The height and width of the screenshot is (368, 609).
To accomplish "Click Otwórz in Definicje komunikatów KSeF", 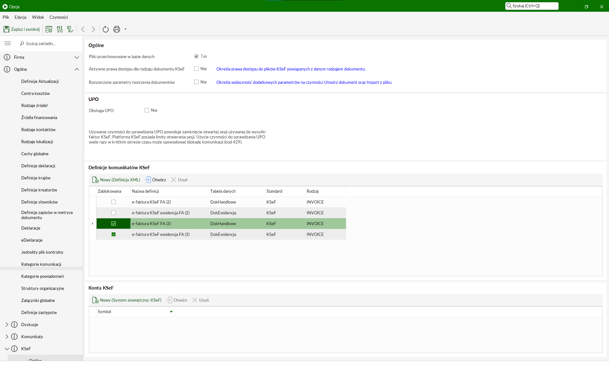I will (x=155, y=180).
